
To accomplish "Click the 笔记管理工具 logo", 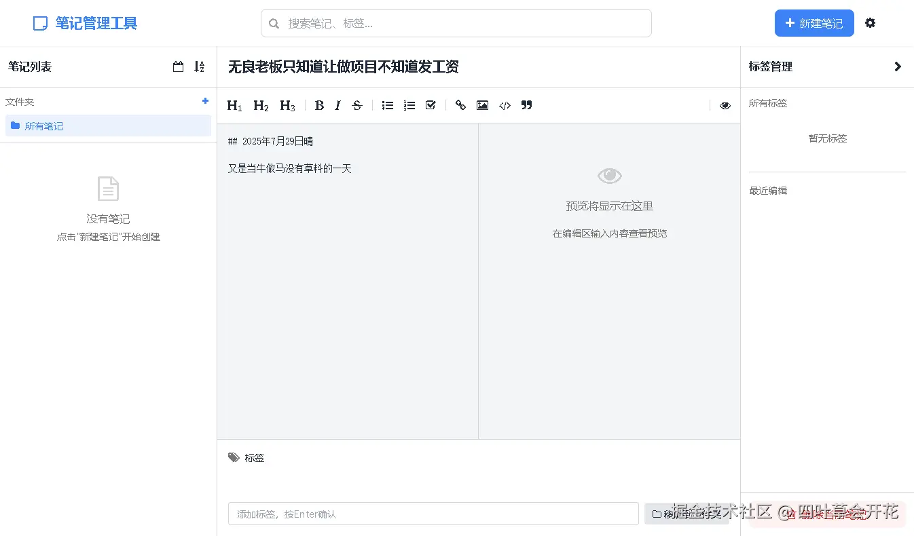I will (x=86, y=23).
